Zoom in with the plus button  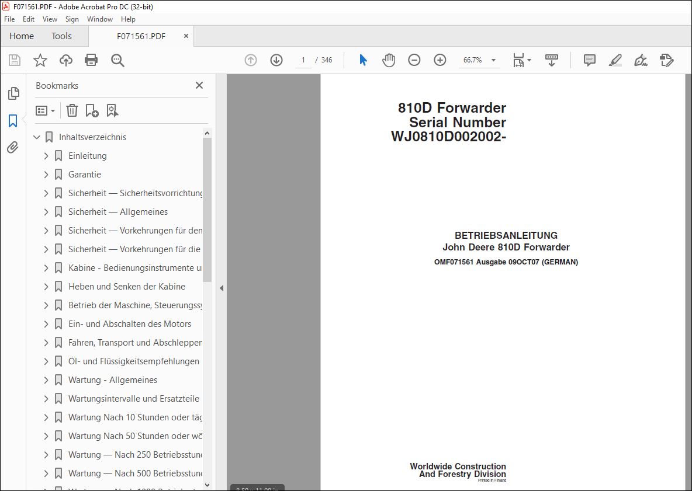(x=440, y=60)
